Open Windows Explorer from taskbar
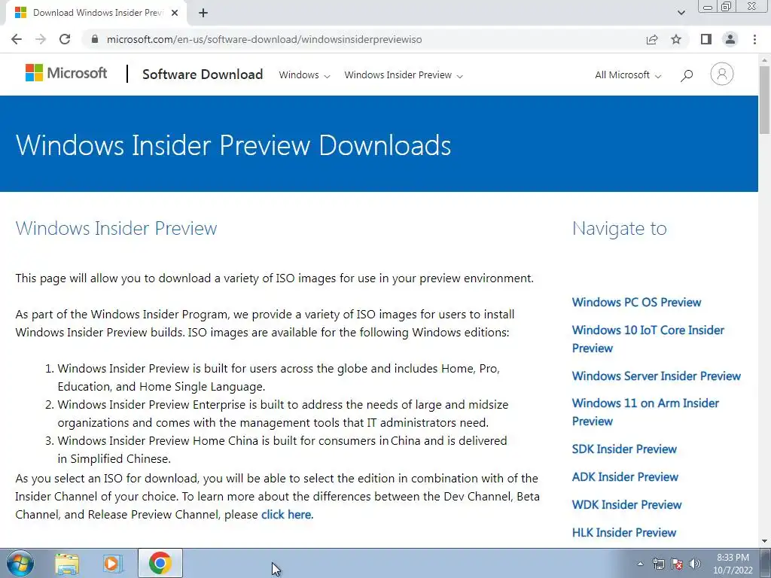771x578 pixels. coord(67,563)
